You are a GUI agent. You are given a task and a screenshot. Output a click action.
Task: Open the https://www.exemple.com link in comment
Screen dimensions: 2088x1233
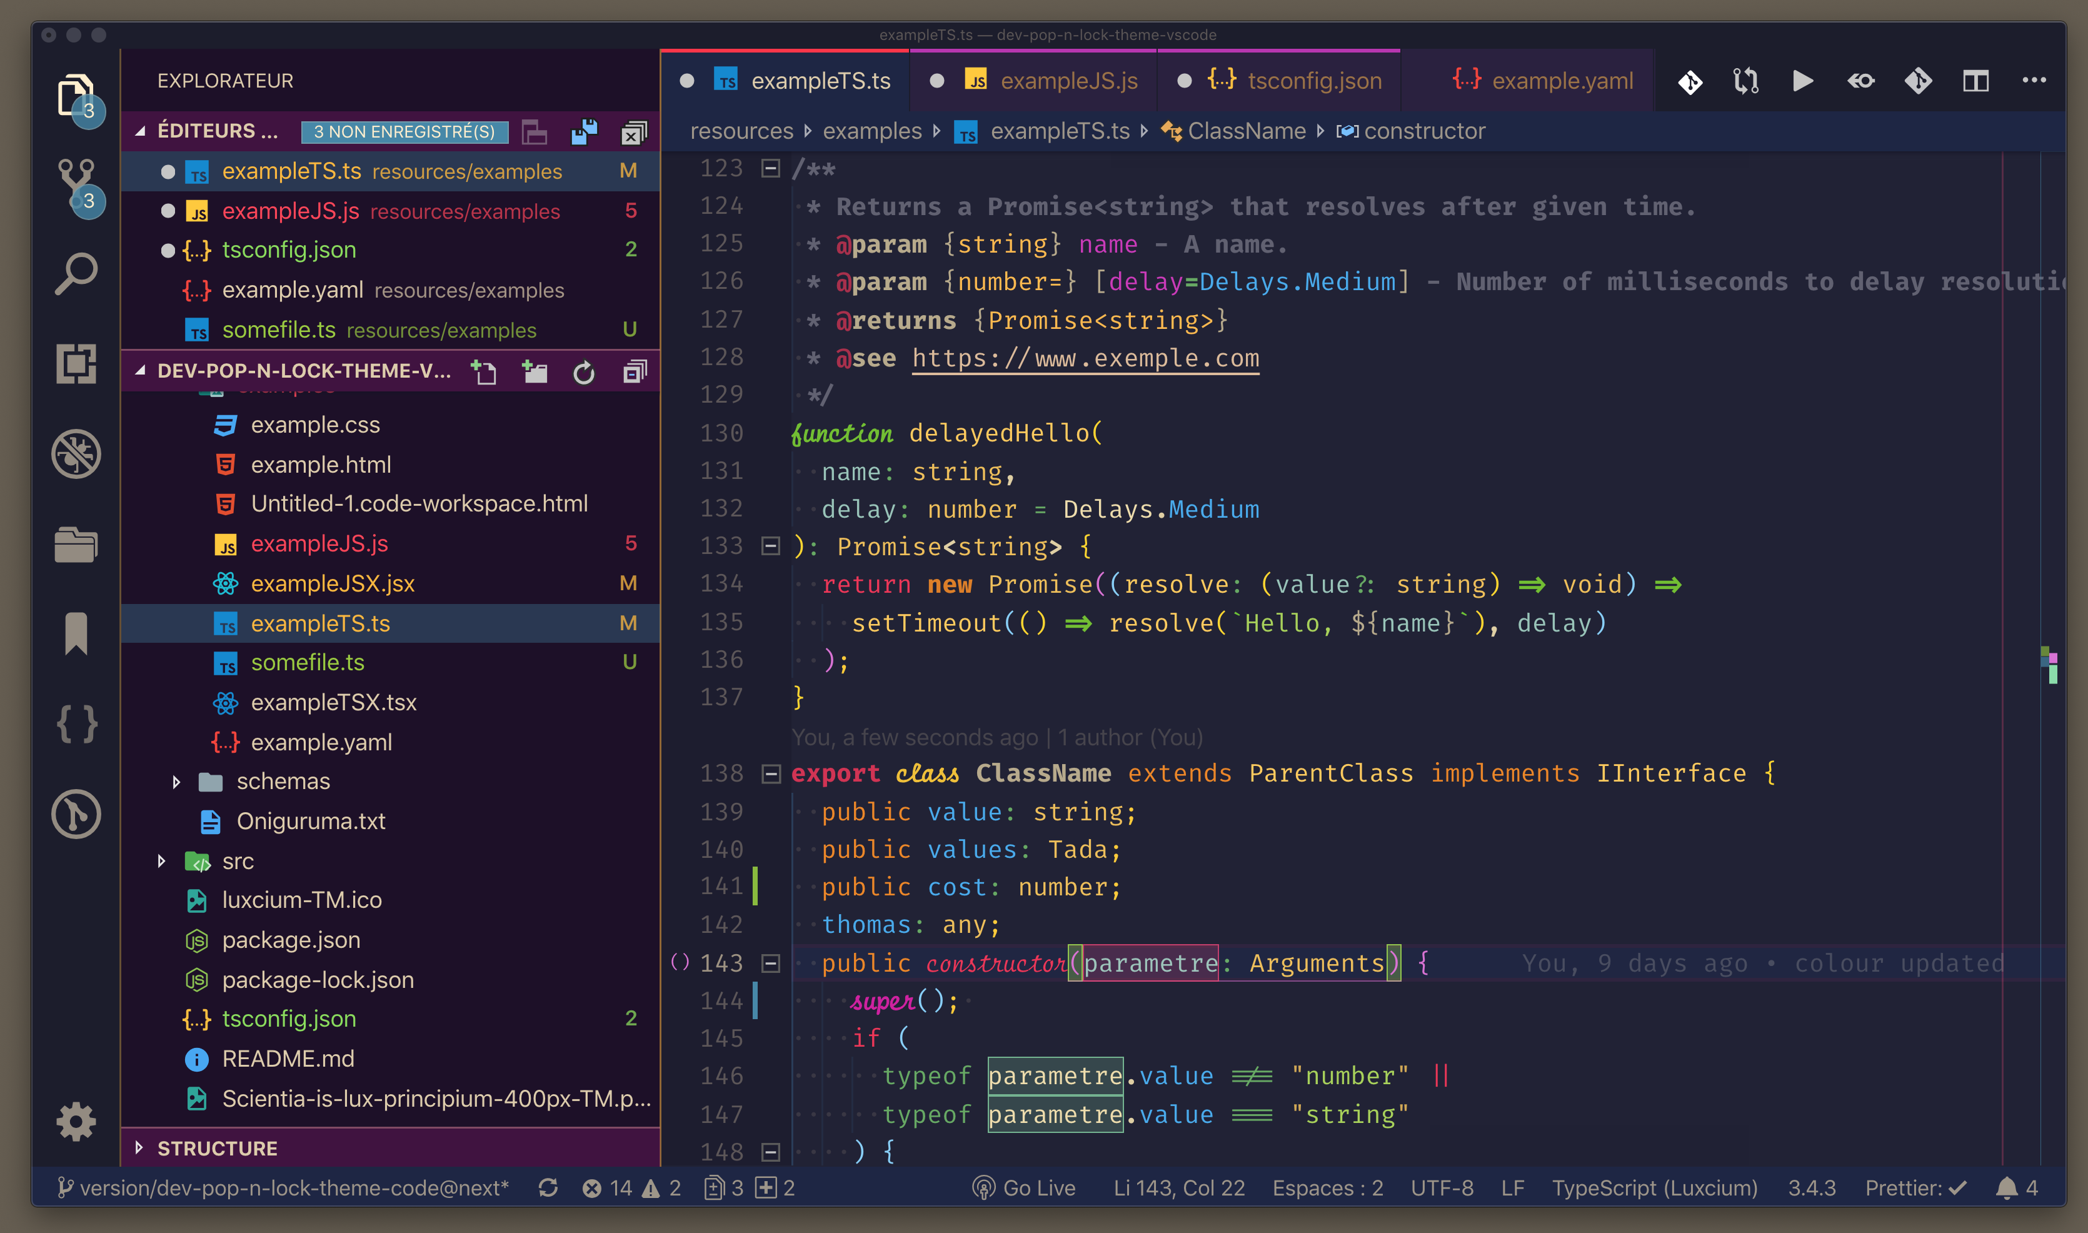tap(1085, 358)
